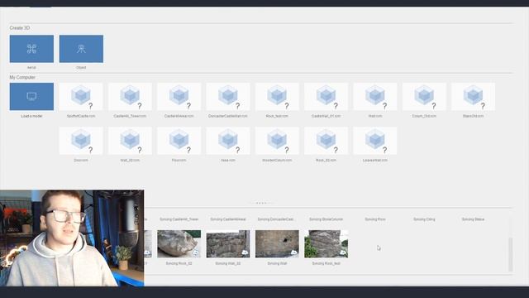The width and height of the screenshot is (529, 298).
Task: Open the Wall.rcm model
Action: click(x=375, y=97)
